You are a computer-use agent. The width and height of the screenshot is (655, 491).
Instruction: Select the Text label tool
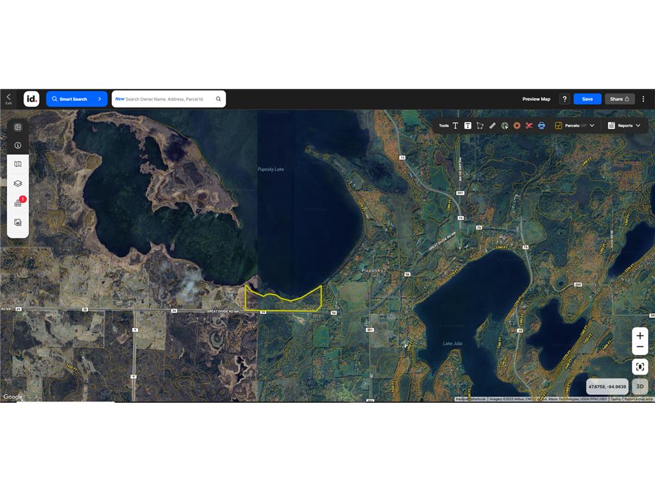[x=455, y=125]
